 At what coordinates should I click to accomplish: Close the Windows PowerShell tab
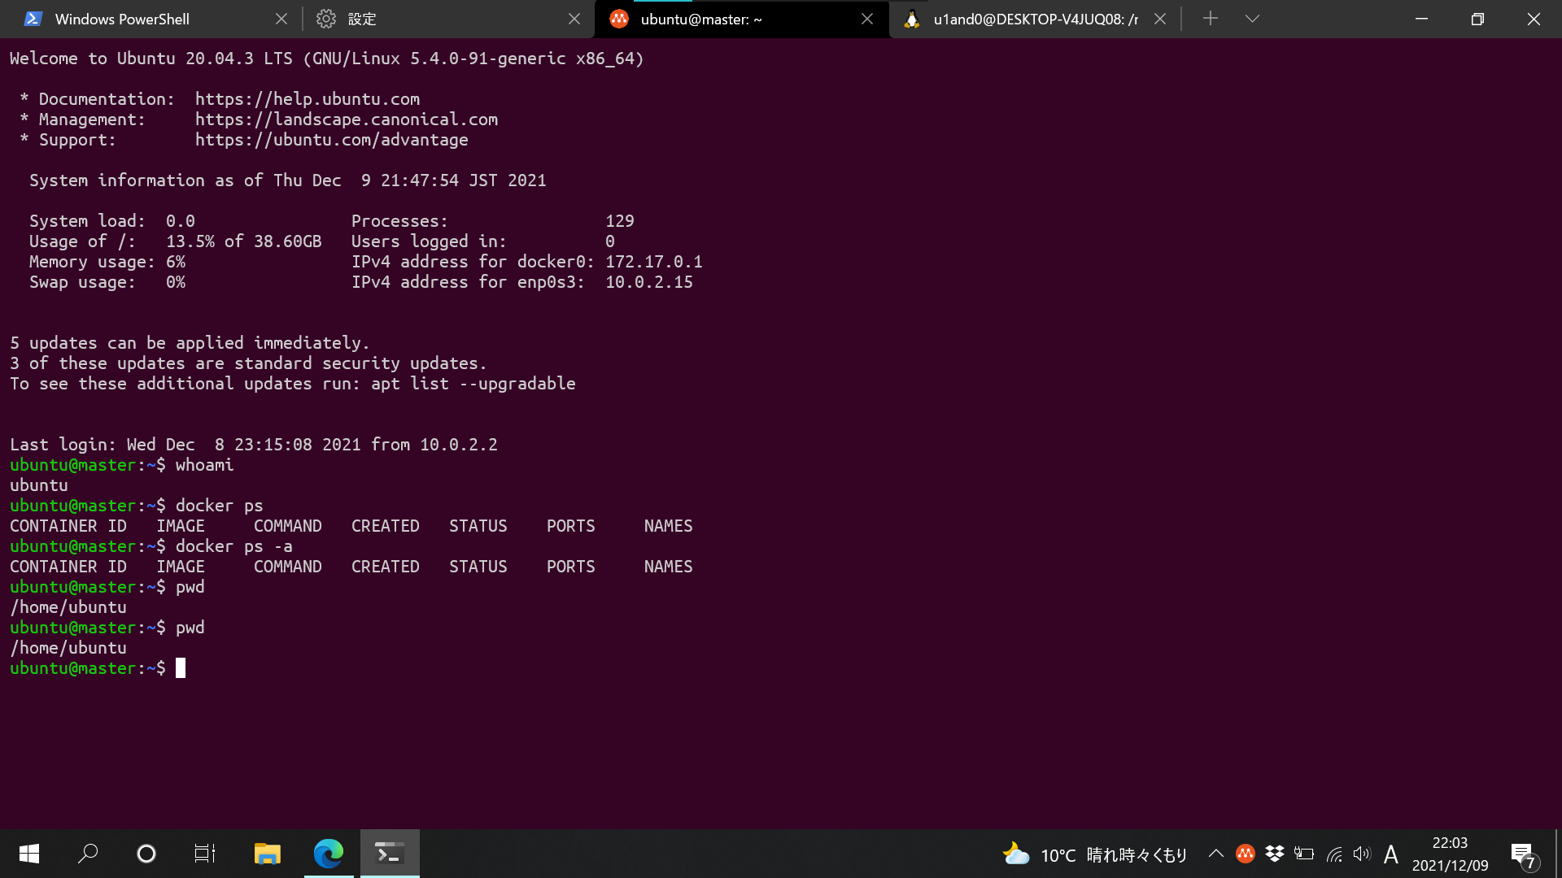pyautogui.click(x=281, y=19)
